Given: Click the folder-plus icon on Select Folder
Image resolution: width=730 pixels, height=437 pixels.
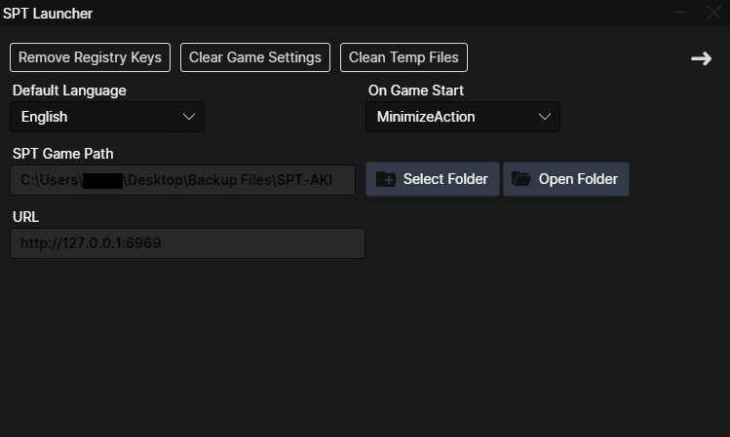Looking at the screenshot, I should (386, 179).
